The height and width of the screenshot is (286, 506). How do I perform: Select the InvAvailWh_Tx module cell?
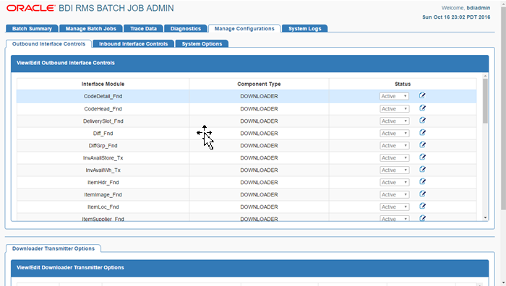(103, 170)
